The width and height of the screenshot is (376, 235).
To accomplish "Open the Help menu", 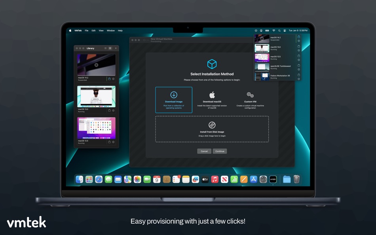I will click(120, 30).
